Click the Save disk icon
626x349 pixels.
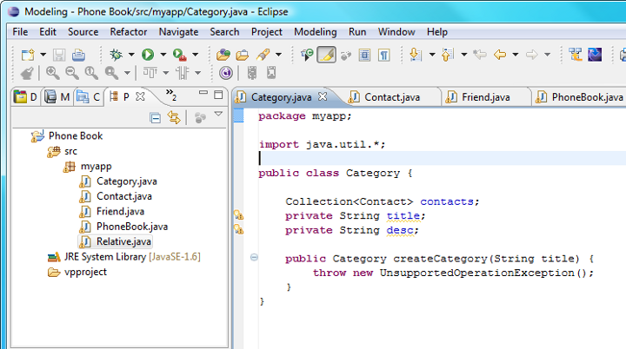[59, 55]
